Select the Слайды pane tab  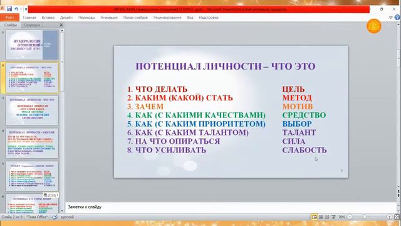click(x=11, y=25)
